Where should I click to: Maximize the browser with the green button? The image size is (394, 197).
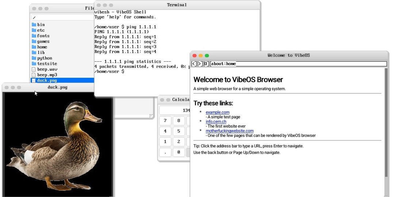click(x=207, y=55)
